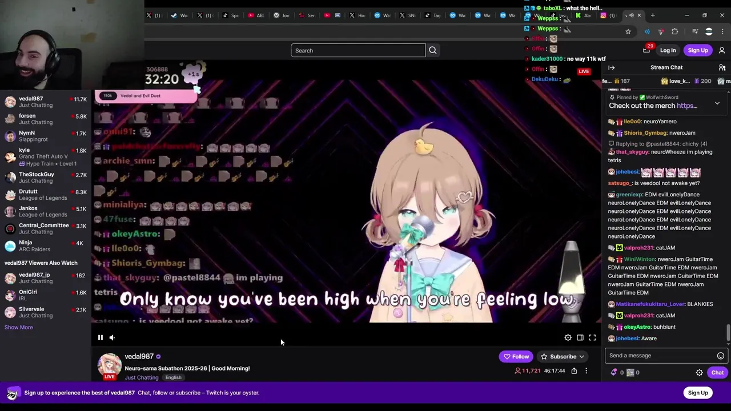Click the Follow heart button
This screenshot has width=731, height=411.
pyautogui.click(x=516, y=356)
